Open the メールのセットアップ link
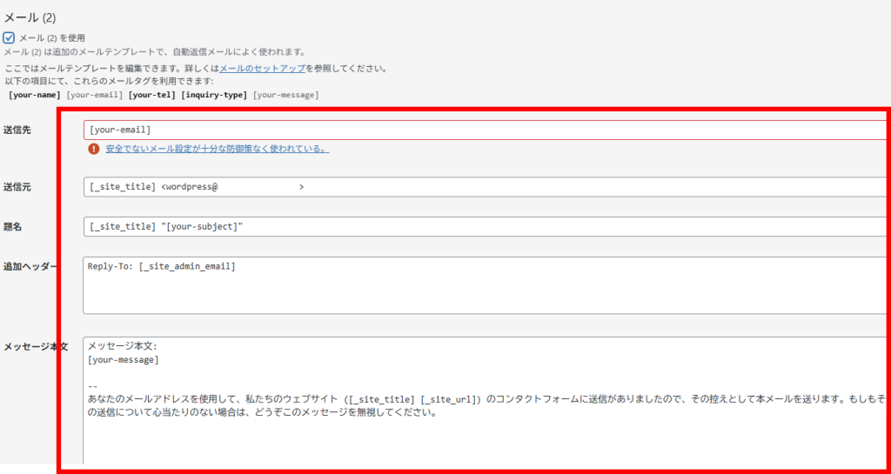 [262, 68]
